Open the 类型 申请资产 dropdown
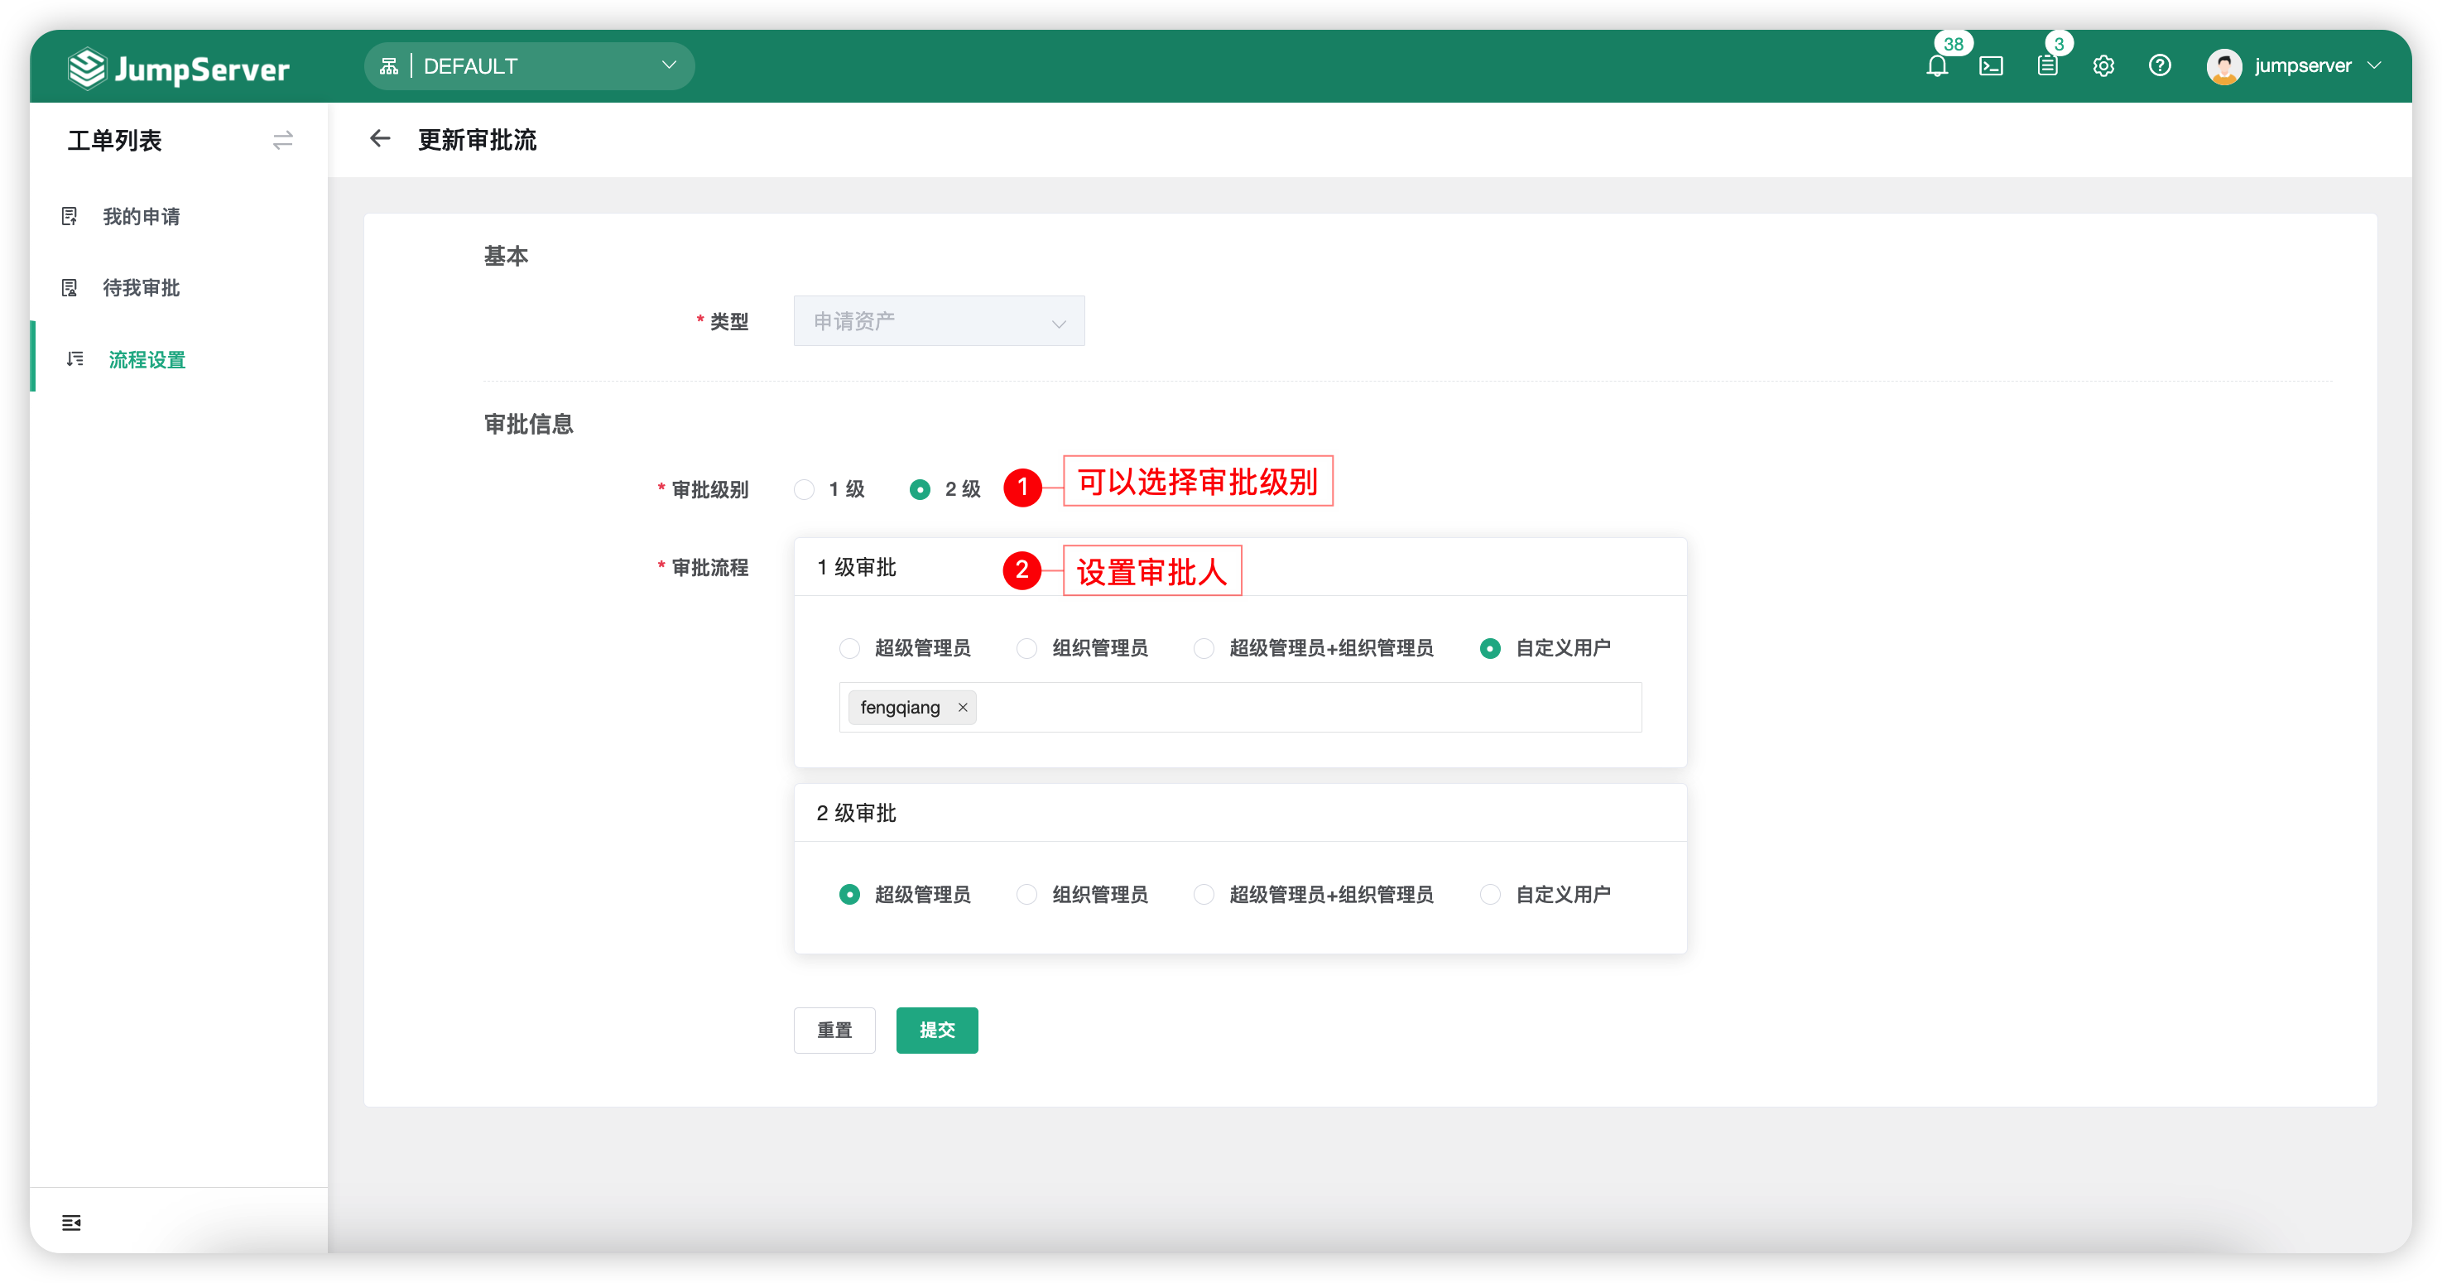This screenshot has height=1283, width=2442. [x=939, y=320]
